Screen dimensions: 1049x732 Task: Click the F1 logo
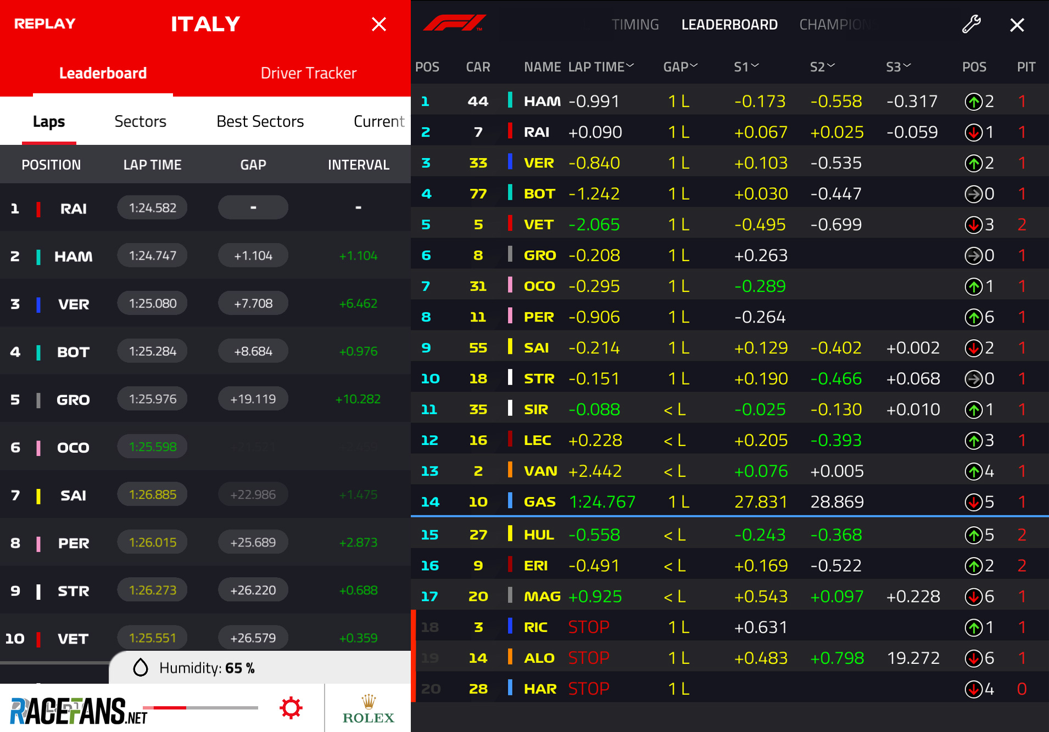(x=455, y=23)
